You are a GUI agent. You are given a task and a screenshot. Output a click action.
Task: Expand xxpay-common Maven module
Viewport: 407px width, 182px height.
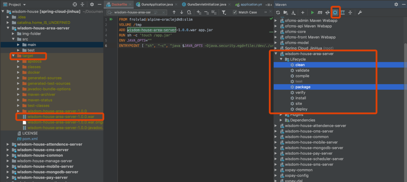pos(276,170)
